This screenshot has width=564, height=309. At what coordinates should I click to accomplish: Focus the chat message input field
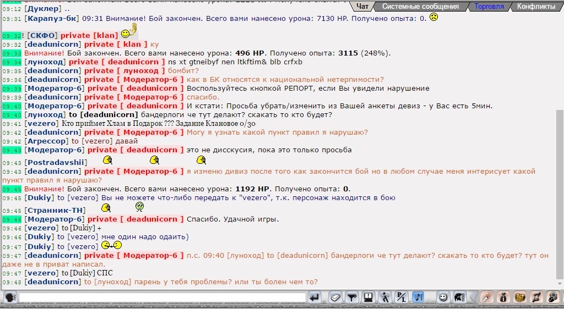pos(162,297)
